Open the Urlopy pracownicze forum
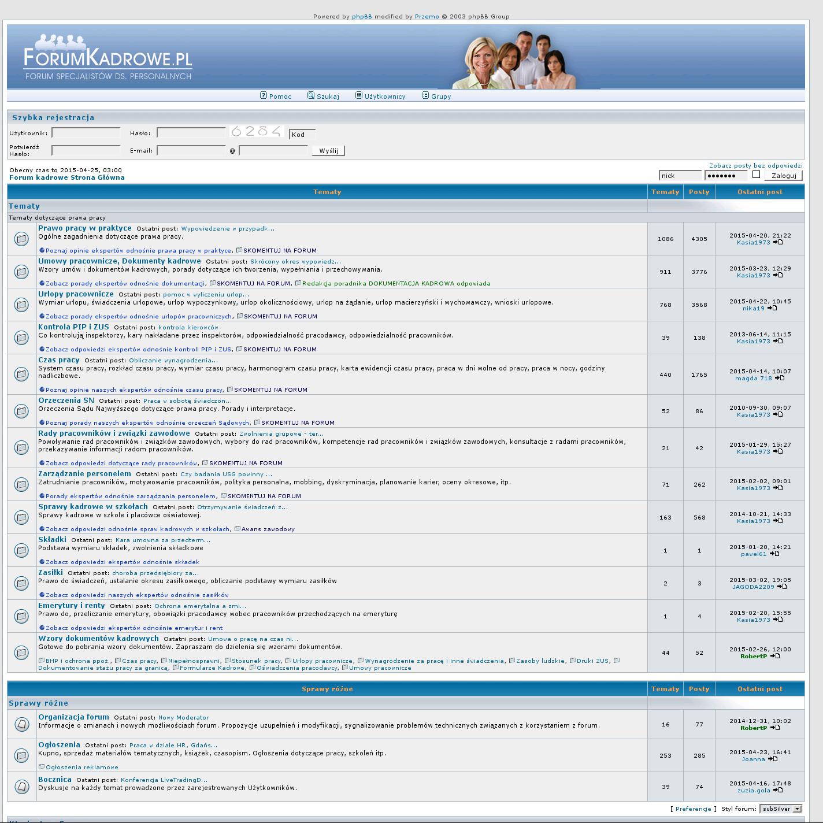 coord(76,294)
